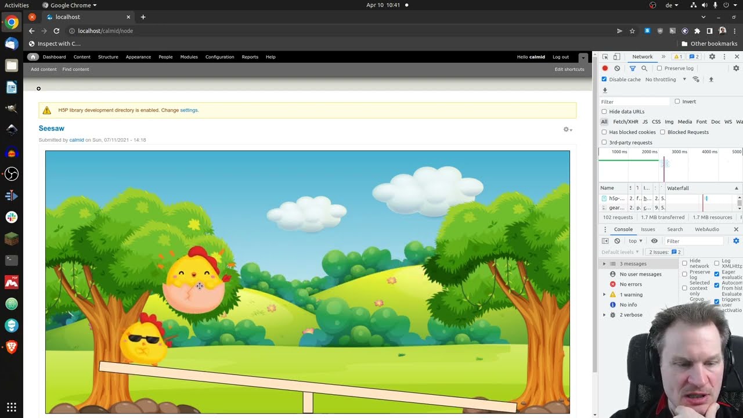Image resolution: width=743 pixels, height=418 pixels.
Task: Show the console sidebar toggle icon
Action: 605,241
